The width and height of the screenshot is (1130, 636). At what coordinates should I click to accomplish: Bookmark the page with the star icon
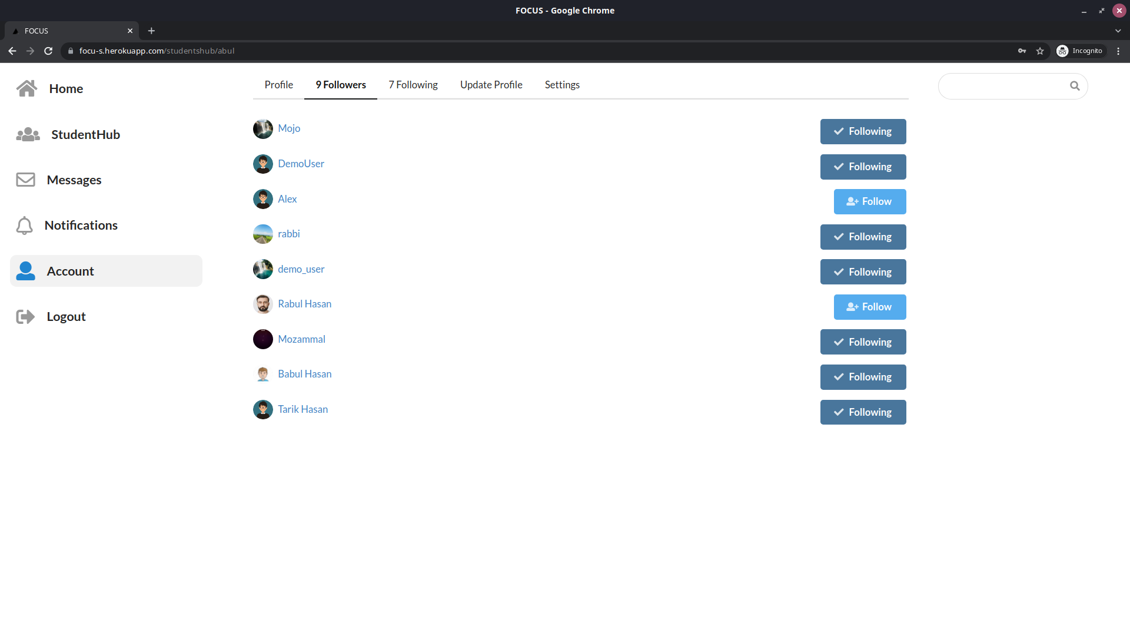(1041, 51)
